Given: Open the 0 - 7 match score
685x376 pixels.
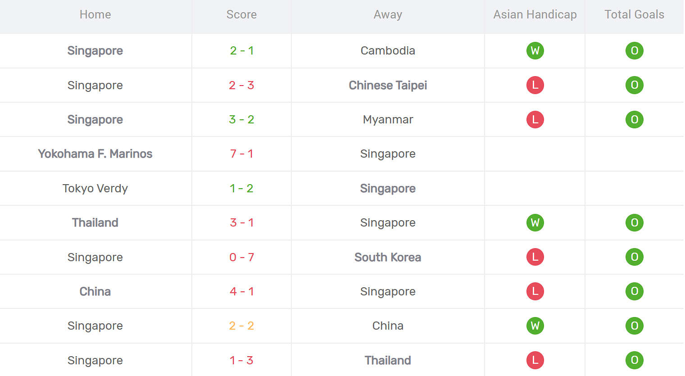Looking at the screenshot, I should click(241, 257).
